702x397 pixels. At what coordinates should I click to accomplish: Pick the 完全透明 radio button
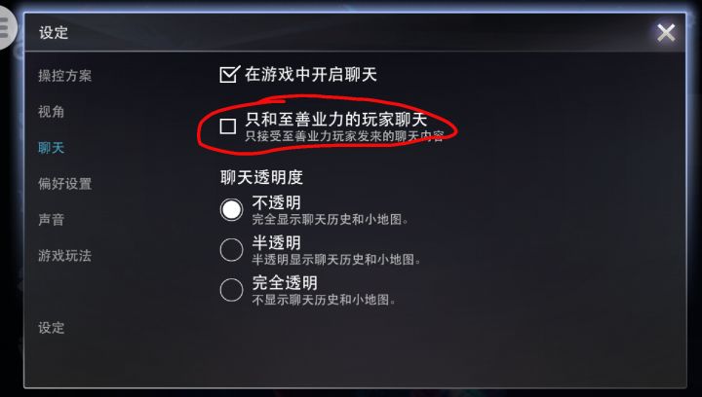point(231,289)
